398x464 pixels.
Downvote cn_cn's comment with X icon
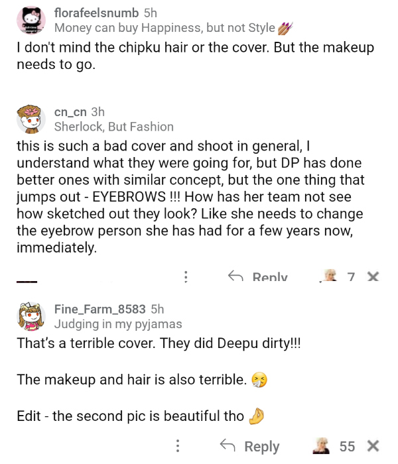(x=373, y=277)
